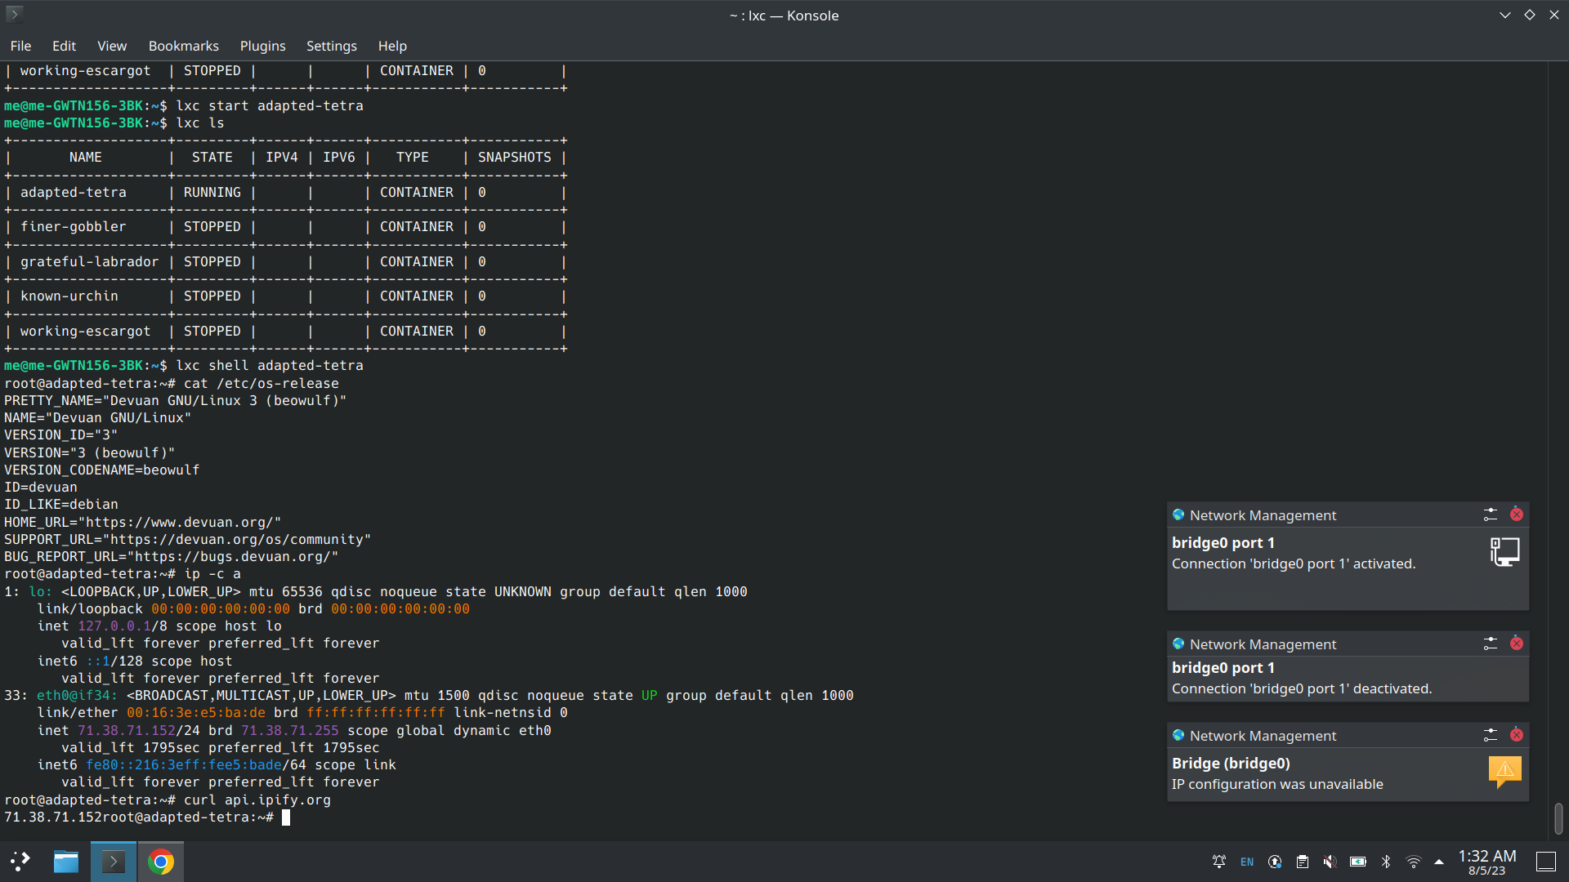The image size is (1569, 882).
Task: Expand hidden system tray icons arrow
Action: click(1439, 862)
